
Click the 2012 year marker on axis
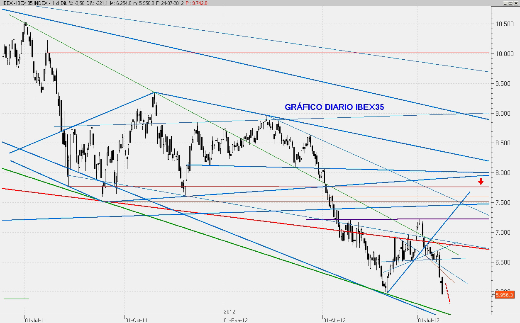229,311
